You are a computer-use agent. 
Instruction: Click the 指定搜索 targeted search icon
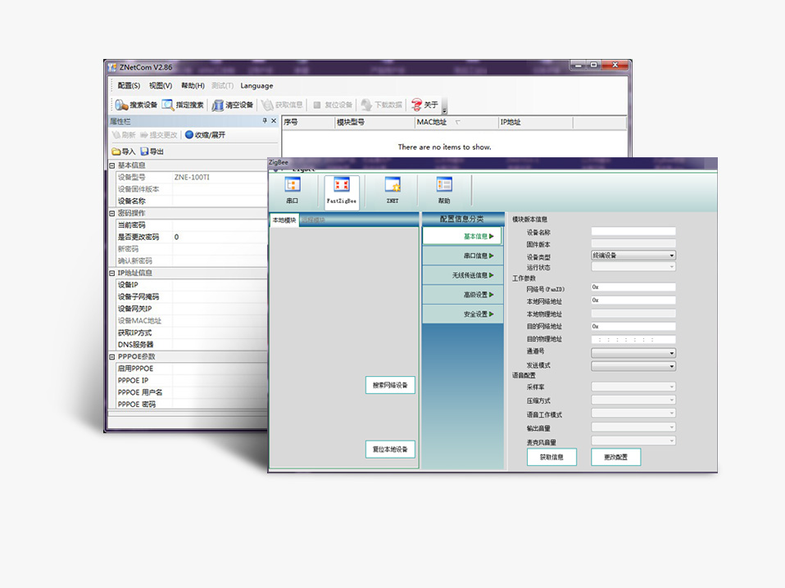pyautogui.click(x=168, y=105)
